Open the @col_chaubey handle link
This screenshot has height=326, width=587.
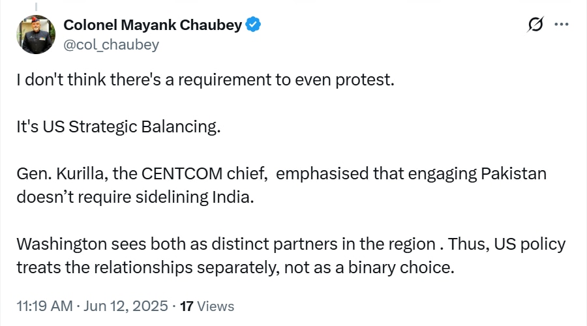(111, 44)
